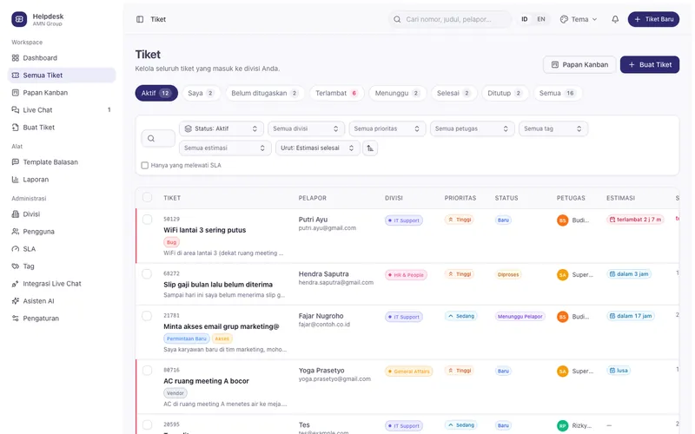695x434 pixels.
Task: Open Pengaturan in the sidebar
Action: (62, 318)
